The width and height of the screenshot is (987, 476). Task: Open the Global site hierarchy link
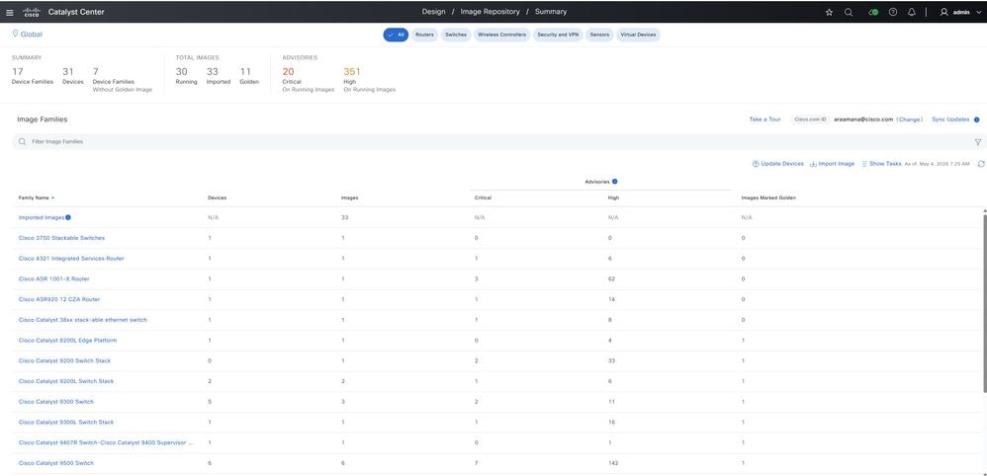32,34
